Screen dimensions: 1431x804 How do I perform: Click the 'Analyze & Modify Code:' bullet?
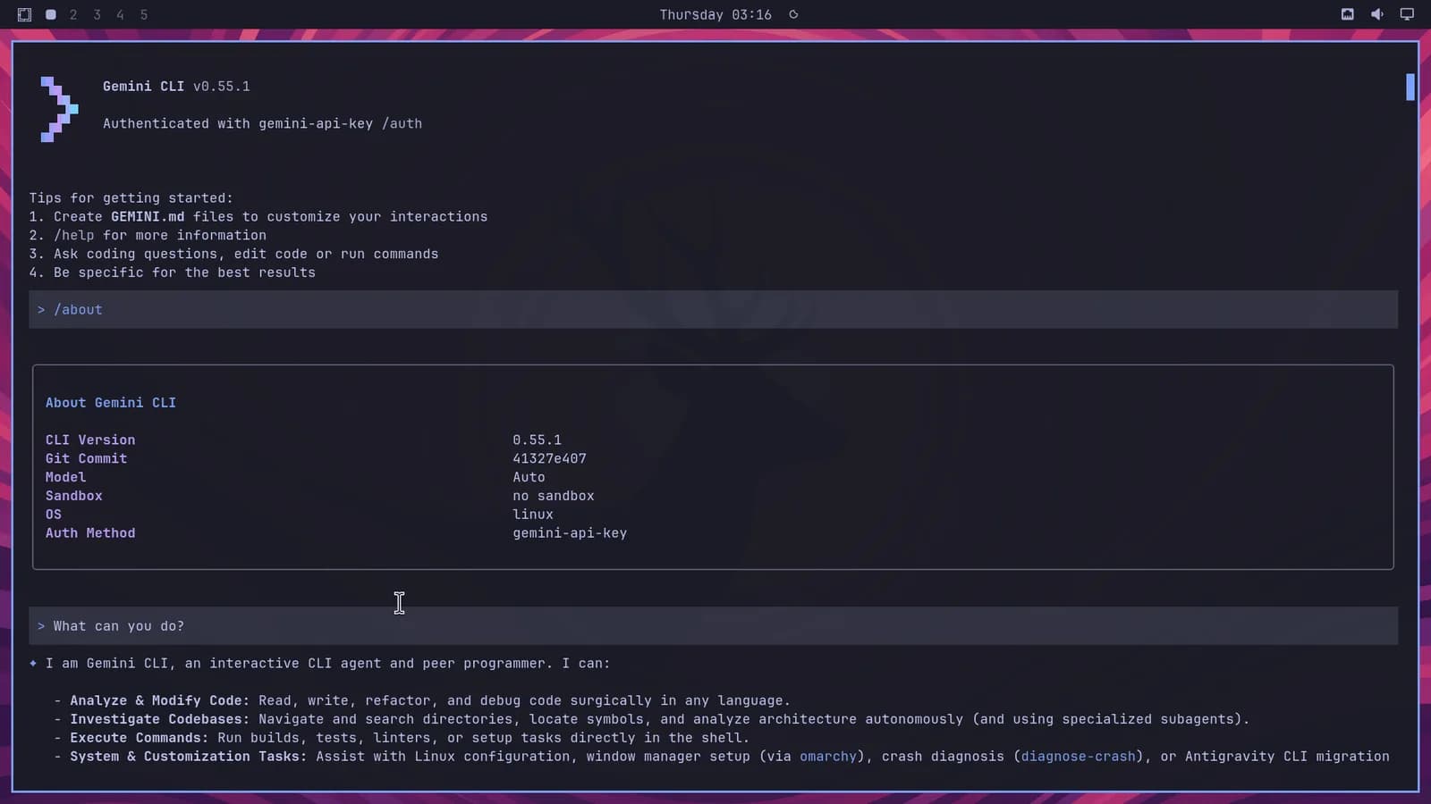[422, 700]
